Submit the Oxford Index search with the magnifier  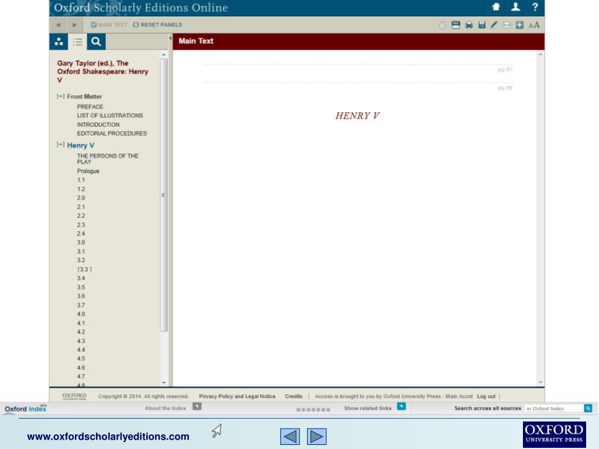[588, 409]
